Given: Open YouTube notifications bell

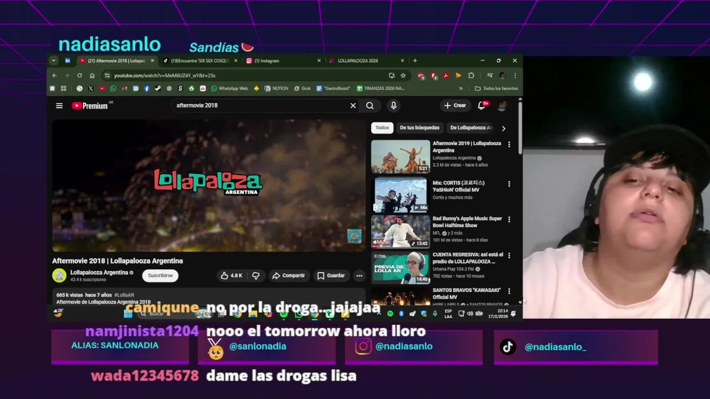Looking at the screenshot, I should [x=481, y=105].
